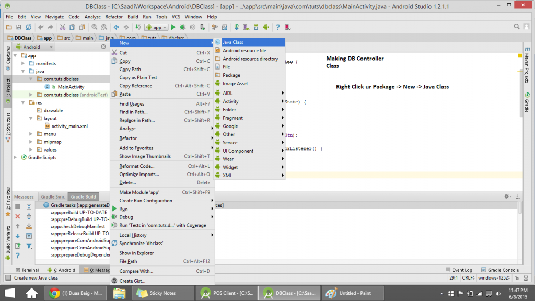Open Untitled - Paint from the taskbar
This screenshot has width=535, height=301.
(353, 293)
